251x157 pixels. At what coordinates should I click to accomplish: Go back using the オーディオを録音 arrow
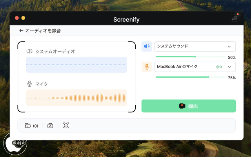[x=21, y=31]
